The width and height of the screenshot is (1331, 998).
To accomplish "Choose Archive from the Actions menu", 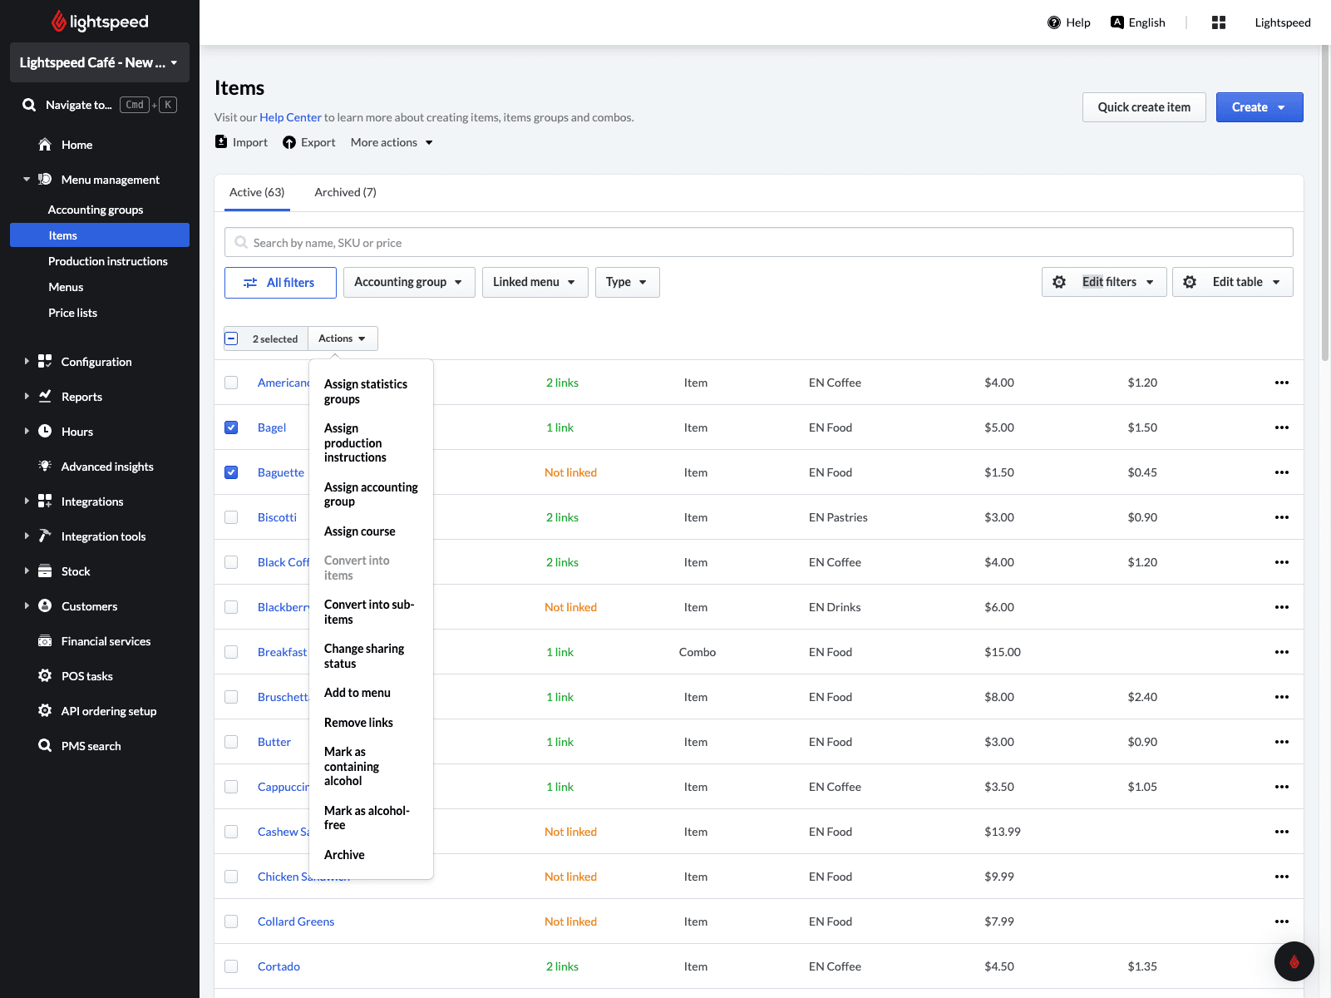I will pyautogui.click(x=344, y=855).
